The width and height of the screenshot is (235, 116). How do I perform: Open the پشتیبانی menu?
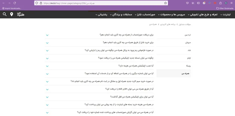point(101,15)
